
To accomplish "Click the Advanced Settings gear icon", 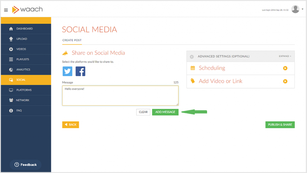I will pyautogui.click(x=192, y=56).
